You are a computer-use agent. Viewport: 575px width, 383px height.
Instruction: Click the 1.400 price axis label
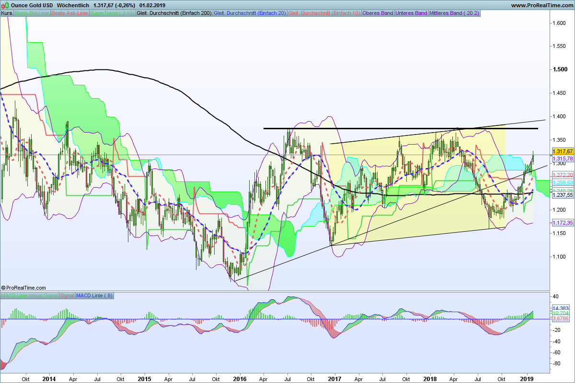tap(560, 116)
